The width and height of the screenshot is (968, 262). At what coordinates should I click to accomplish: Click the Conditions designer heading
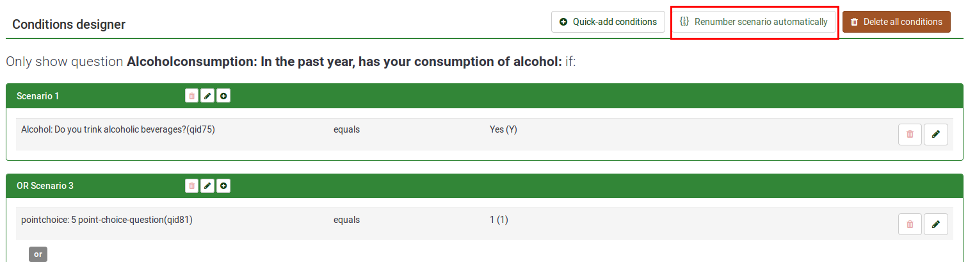[x=69, y=24]
